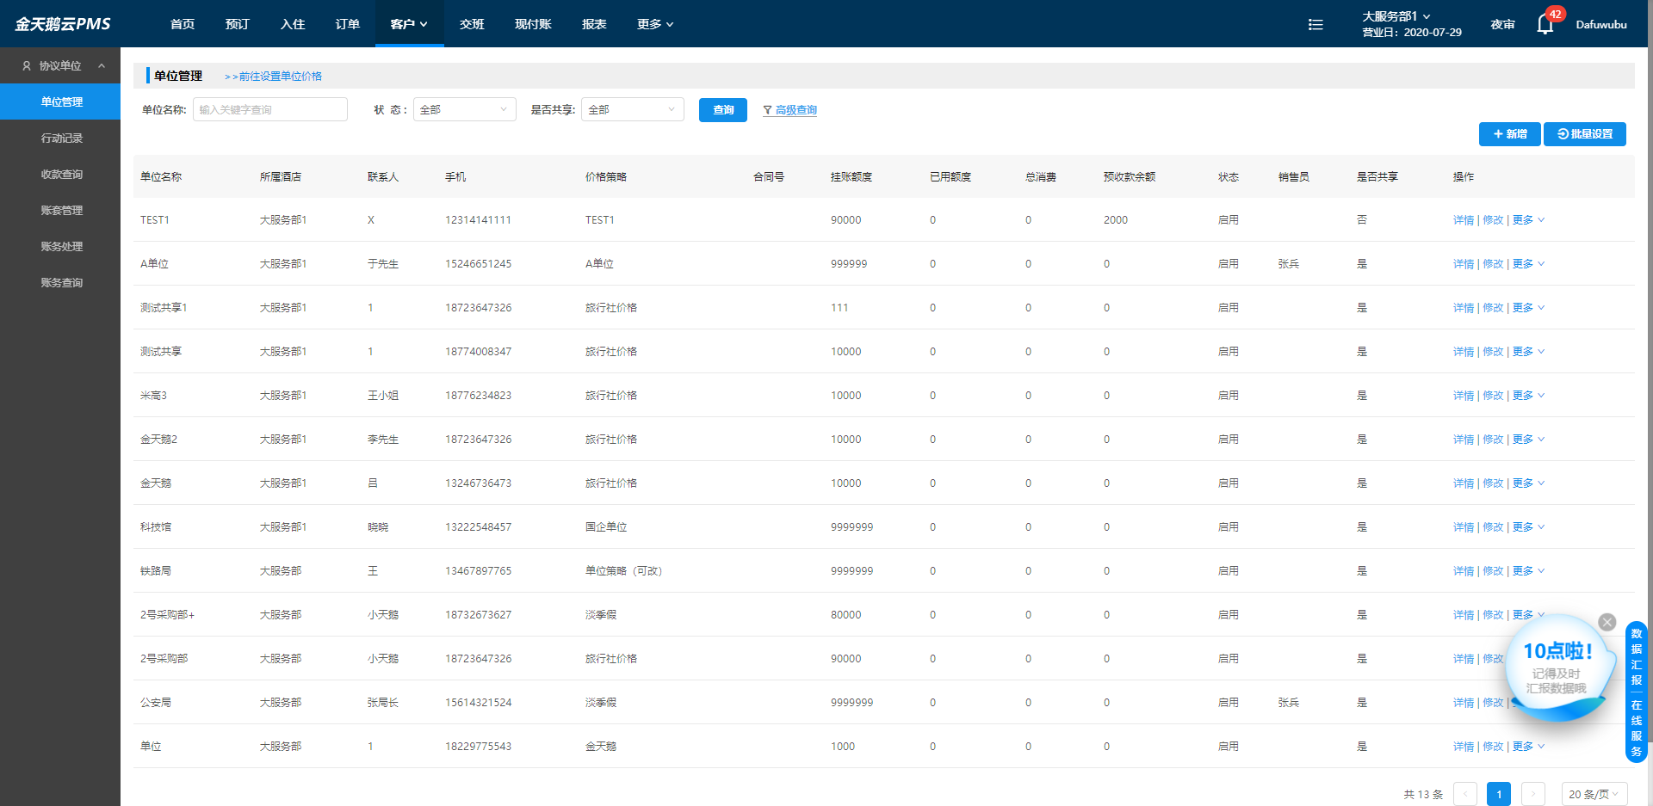Click the list menu icon in header

[1316, 25]
